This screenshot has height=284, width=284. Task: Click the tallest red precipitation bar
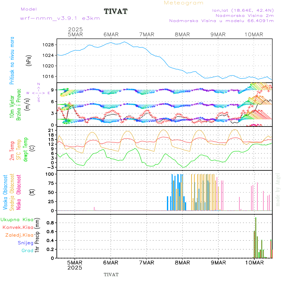[256, 237]
